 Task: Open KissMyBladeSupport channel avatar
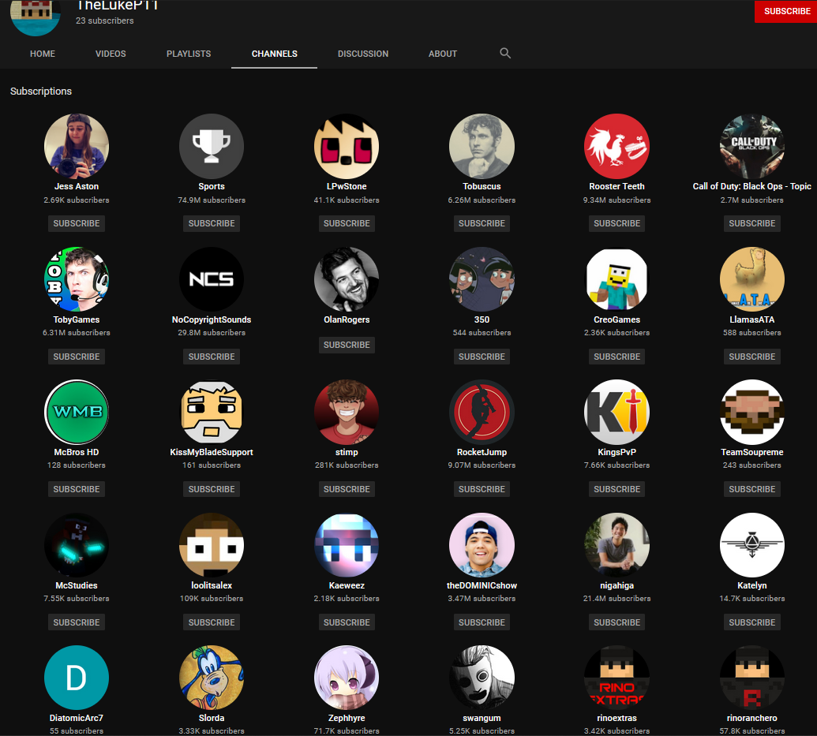tap(212, 412)
